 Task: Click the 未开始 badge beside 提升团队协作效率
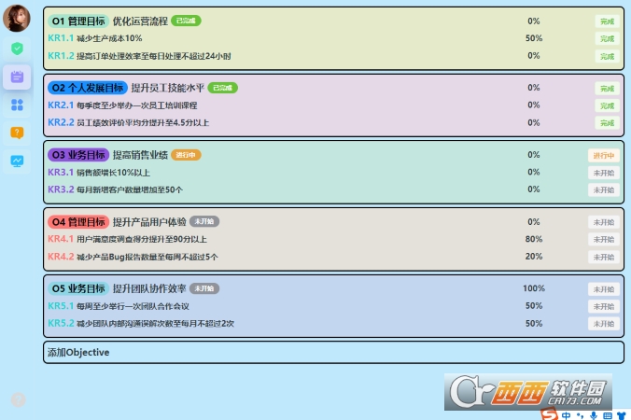pyautogui.click(x=204, y=288)
